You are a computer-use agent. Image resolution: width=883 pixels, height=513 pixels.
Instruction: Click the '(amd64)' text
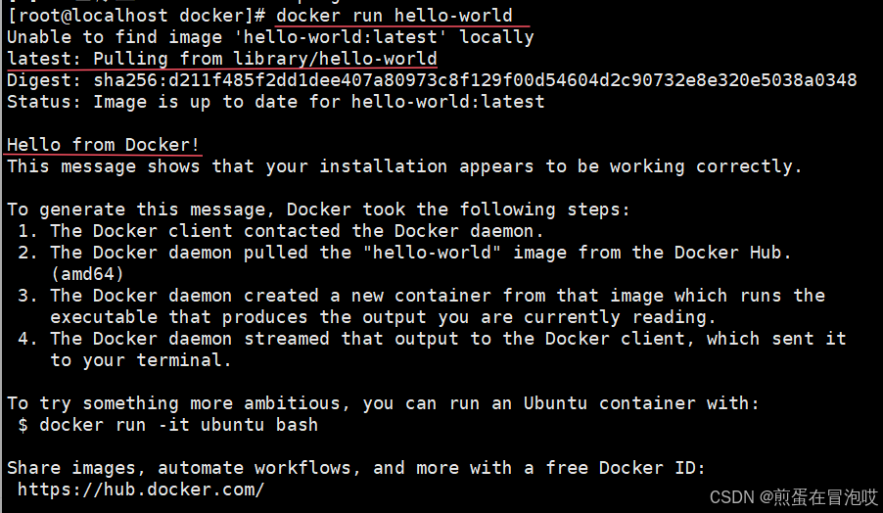[87, 274]
